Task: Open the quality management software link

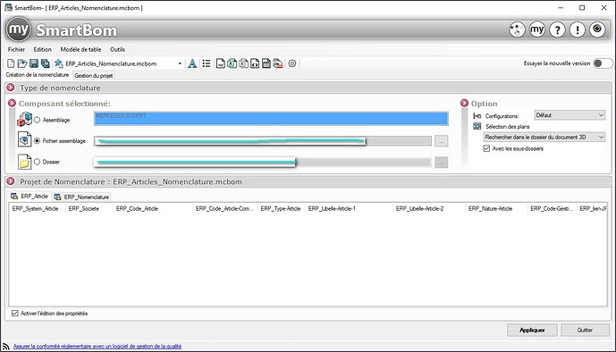Action: 97,346
